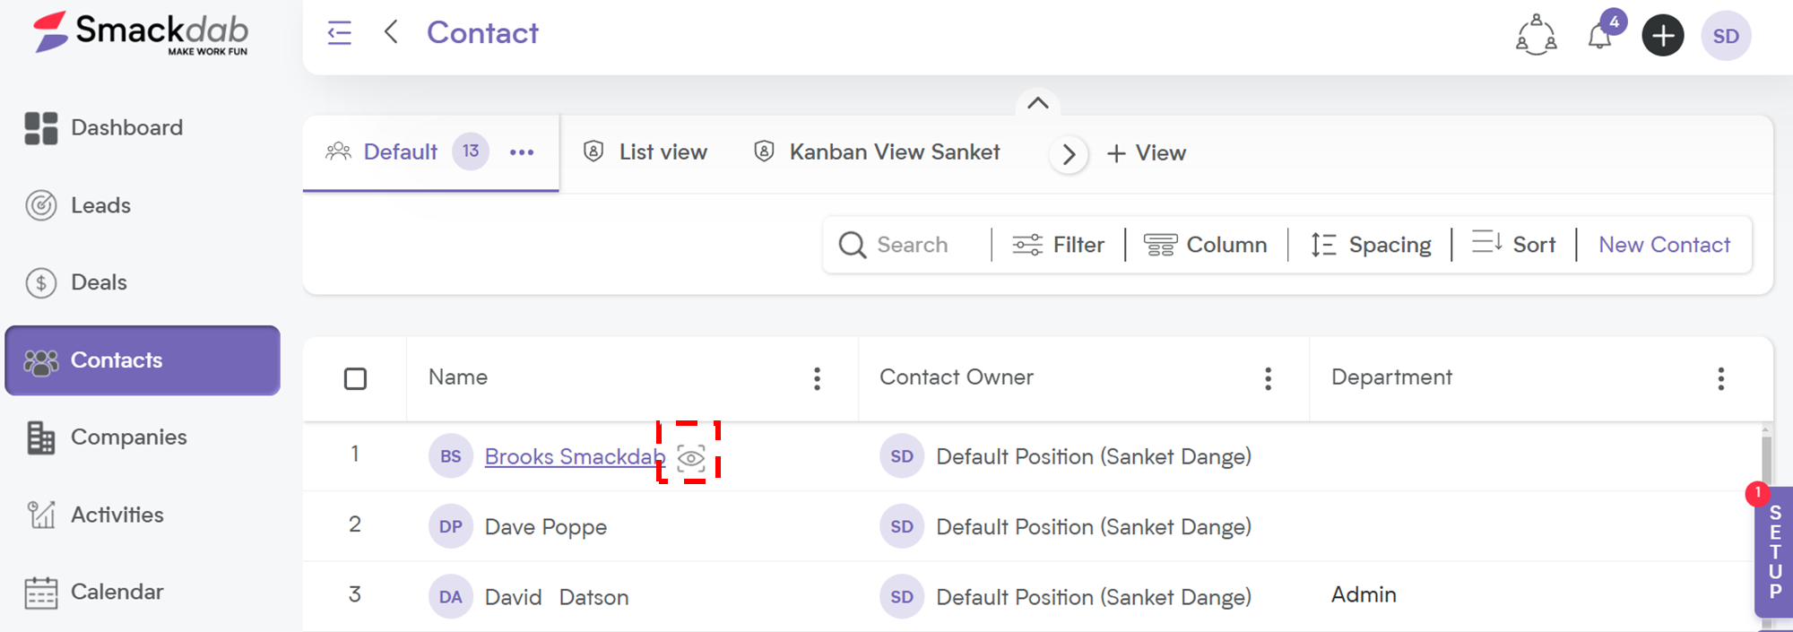Switch to the List view tab
Image resolution: width=1793 pixels, height=632 pixels.
click(645, 152)
